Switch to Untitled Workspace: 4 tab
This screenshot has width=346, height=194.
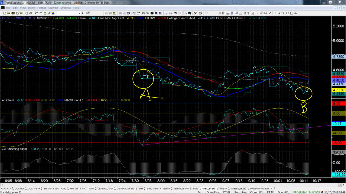[261, 189]
